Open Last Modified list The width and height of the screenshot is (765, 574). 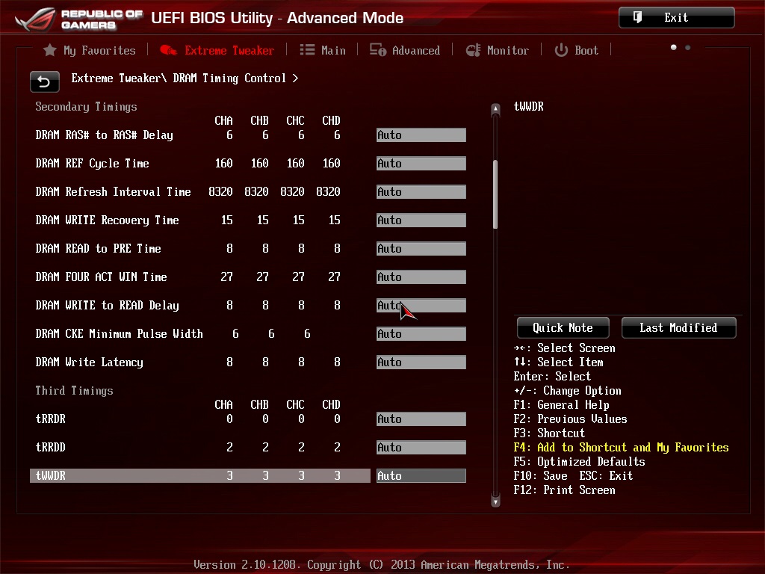point(678,327)
